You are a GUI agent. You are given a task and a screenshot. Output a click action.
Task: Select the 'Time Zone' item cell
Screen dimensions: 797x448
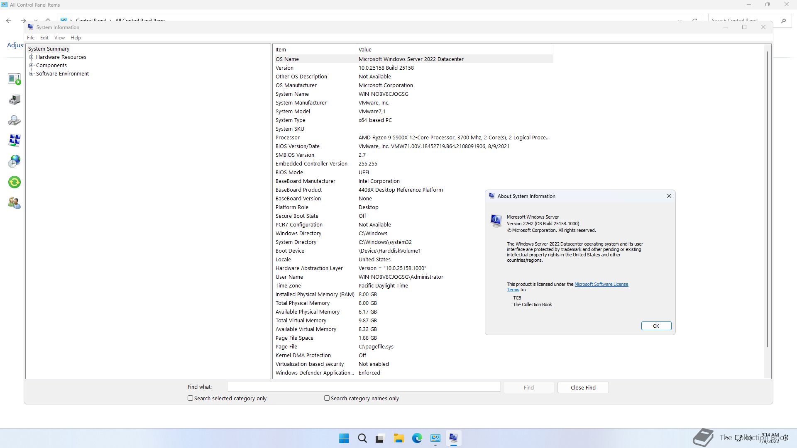pyautogui.click(x=288, y=285)
